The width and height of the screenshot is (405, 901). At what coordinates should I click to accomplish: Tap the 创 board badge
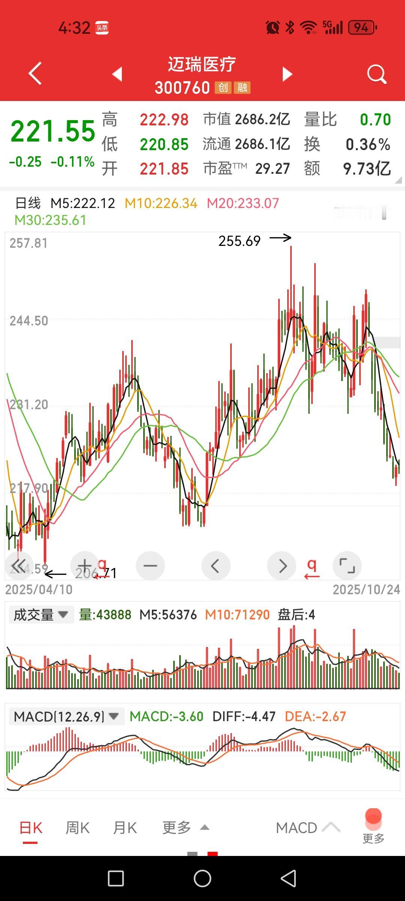click(223, 88)
